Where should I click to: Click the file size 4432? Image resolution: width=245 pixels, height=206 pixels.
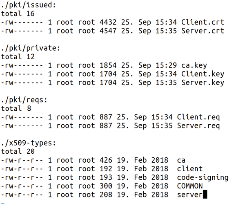[108, 22]
